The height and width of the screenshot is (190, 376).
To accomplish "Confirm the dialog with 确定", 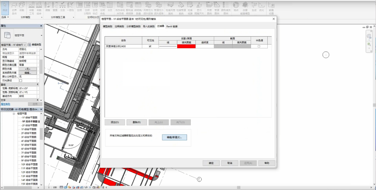I will 211,163.
